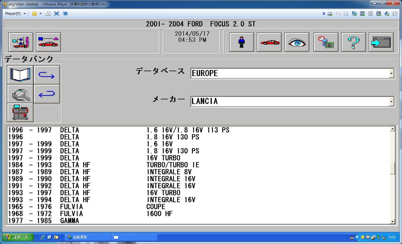This screenshot has height=244, width=402.
Task: Click VMware full screen icon
Action: click(x=57, y=13)
